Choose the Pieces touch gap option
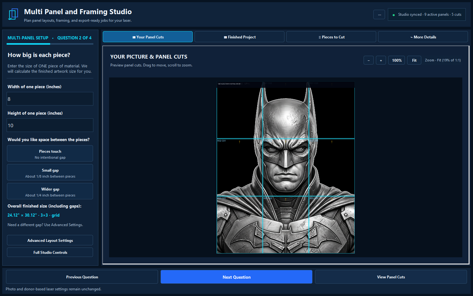Viewport: 473px width, 296px height. [x=50, y=153]
